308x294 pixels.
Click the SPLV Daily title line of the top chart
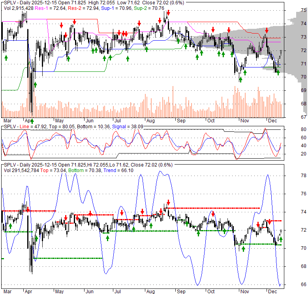click(x=94, y=3)
